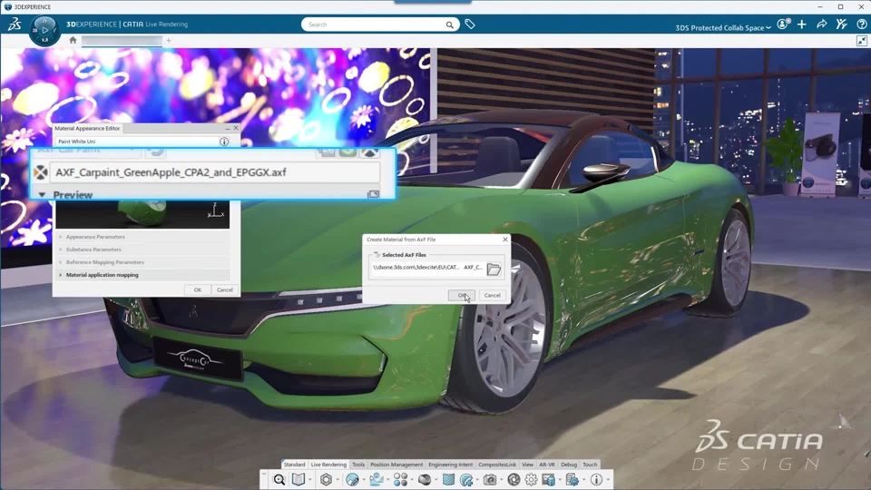The image size is (871, 490).
Task: Add a new tab with plus icon
Action: click(x=169, y=40)
